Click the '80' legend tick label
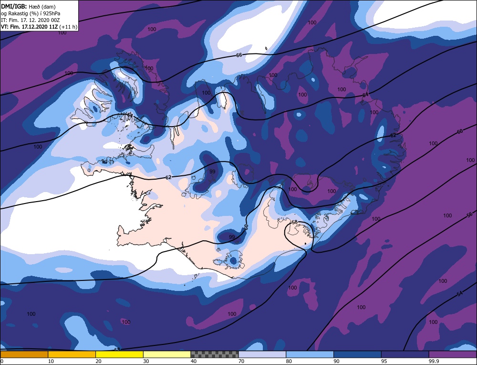This screenshot has height=365, width=477. [x=289, y=361]
